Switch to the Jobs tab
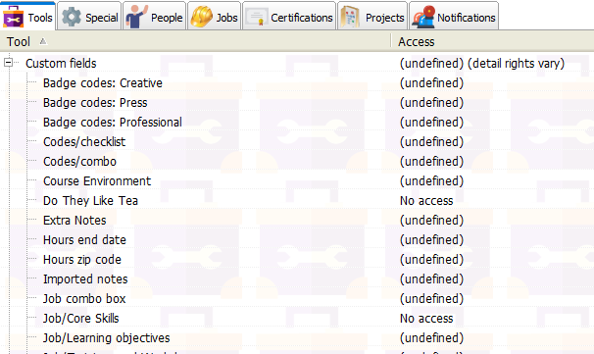 (x=214, y=16)
